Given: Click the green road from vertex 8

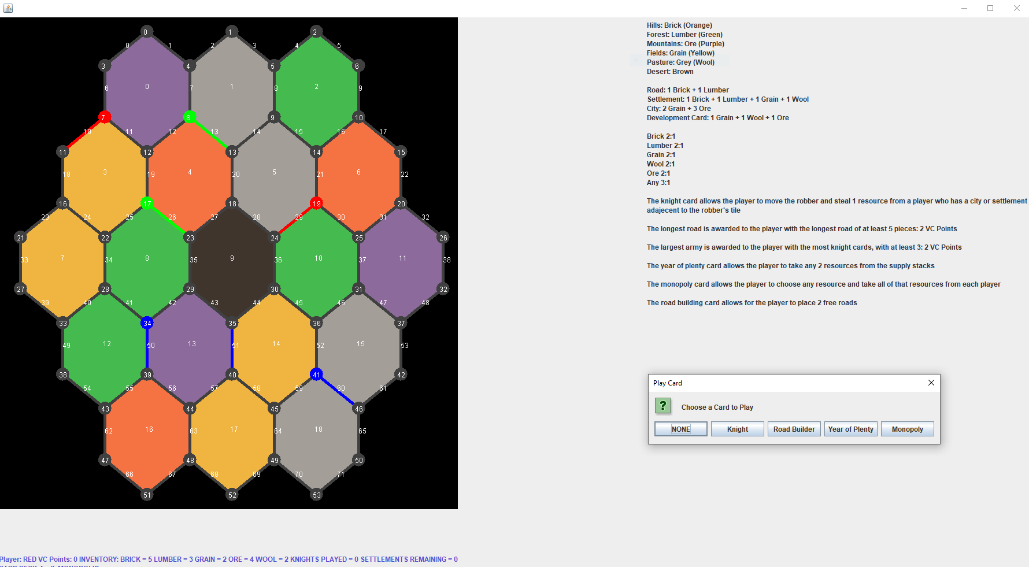Looking at the screenshot, I should [208, 133].
